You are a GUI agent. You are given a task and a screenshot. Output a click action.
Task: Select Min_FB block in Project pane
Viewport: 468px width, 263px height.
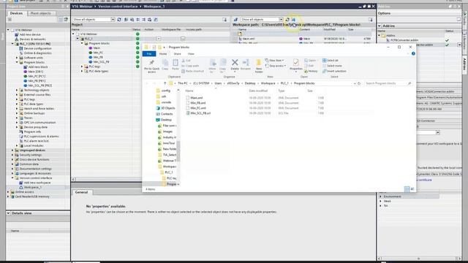[98, 57]
